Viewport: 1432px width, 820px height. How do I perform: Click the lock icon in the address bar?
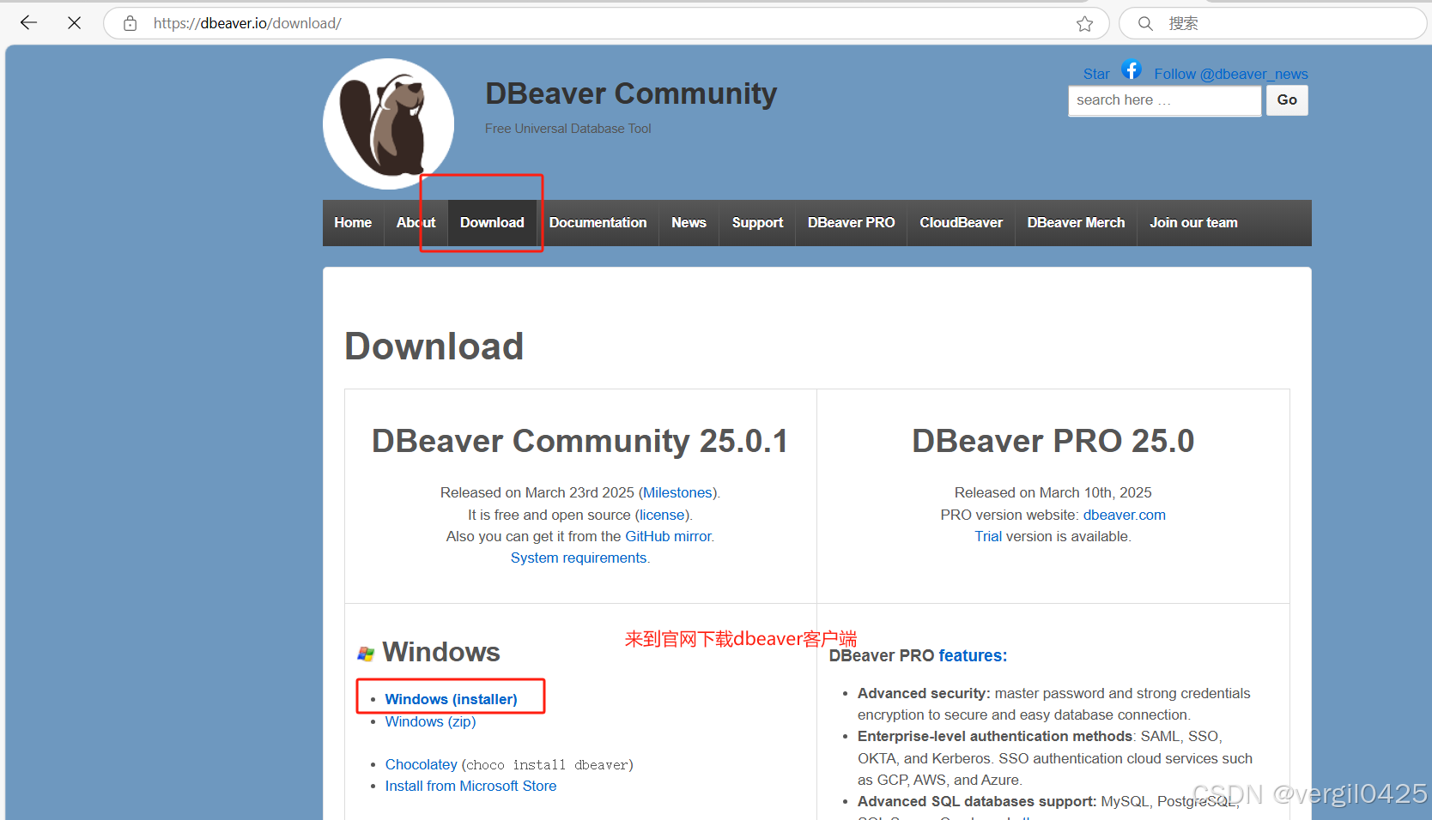tap(130, 24)
